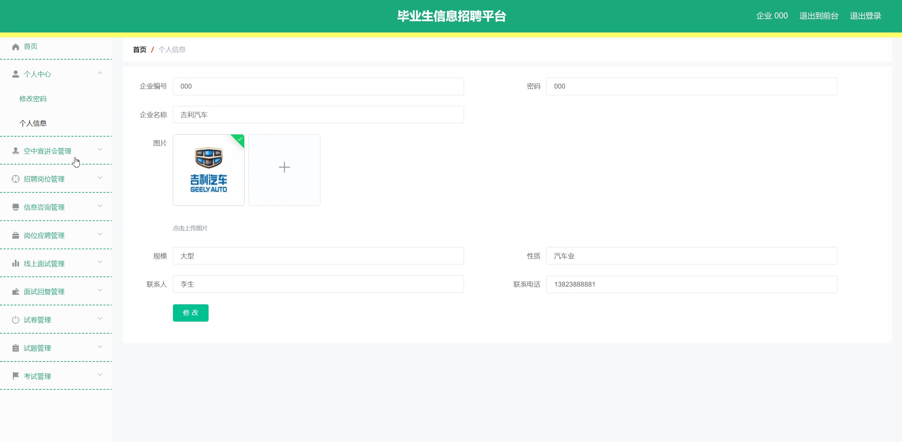Viewport: 902px width, 442px height.
Task: Click the 个人信息 breadcrumb text
Action: click(172, 49)
